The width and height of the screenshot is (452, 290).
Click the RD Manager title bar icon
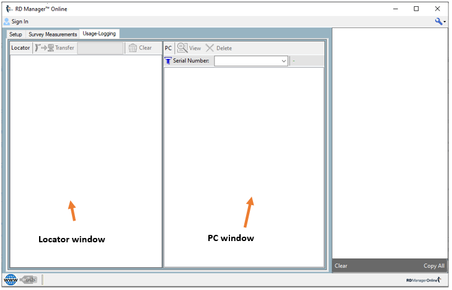[x=9, y=9]
